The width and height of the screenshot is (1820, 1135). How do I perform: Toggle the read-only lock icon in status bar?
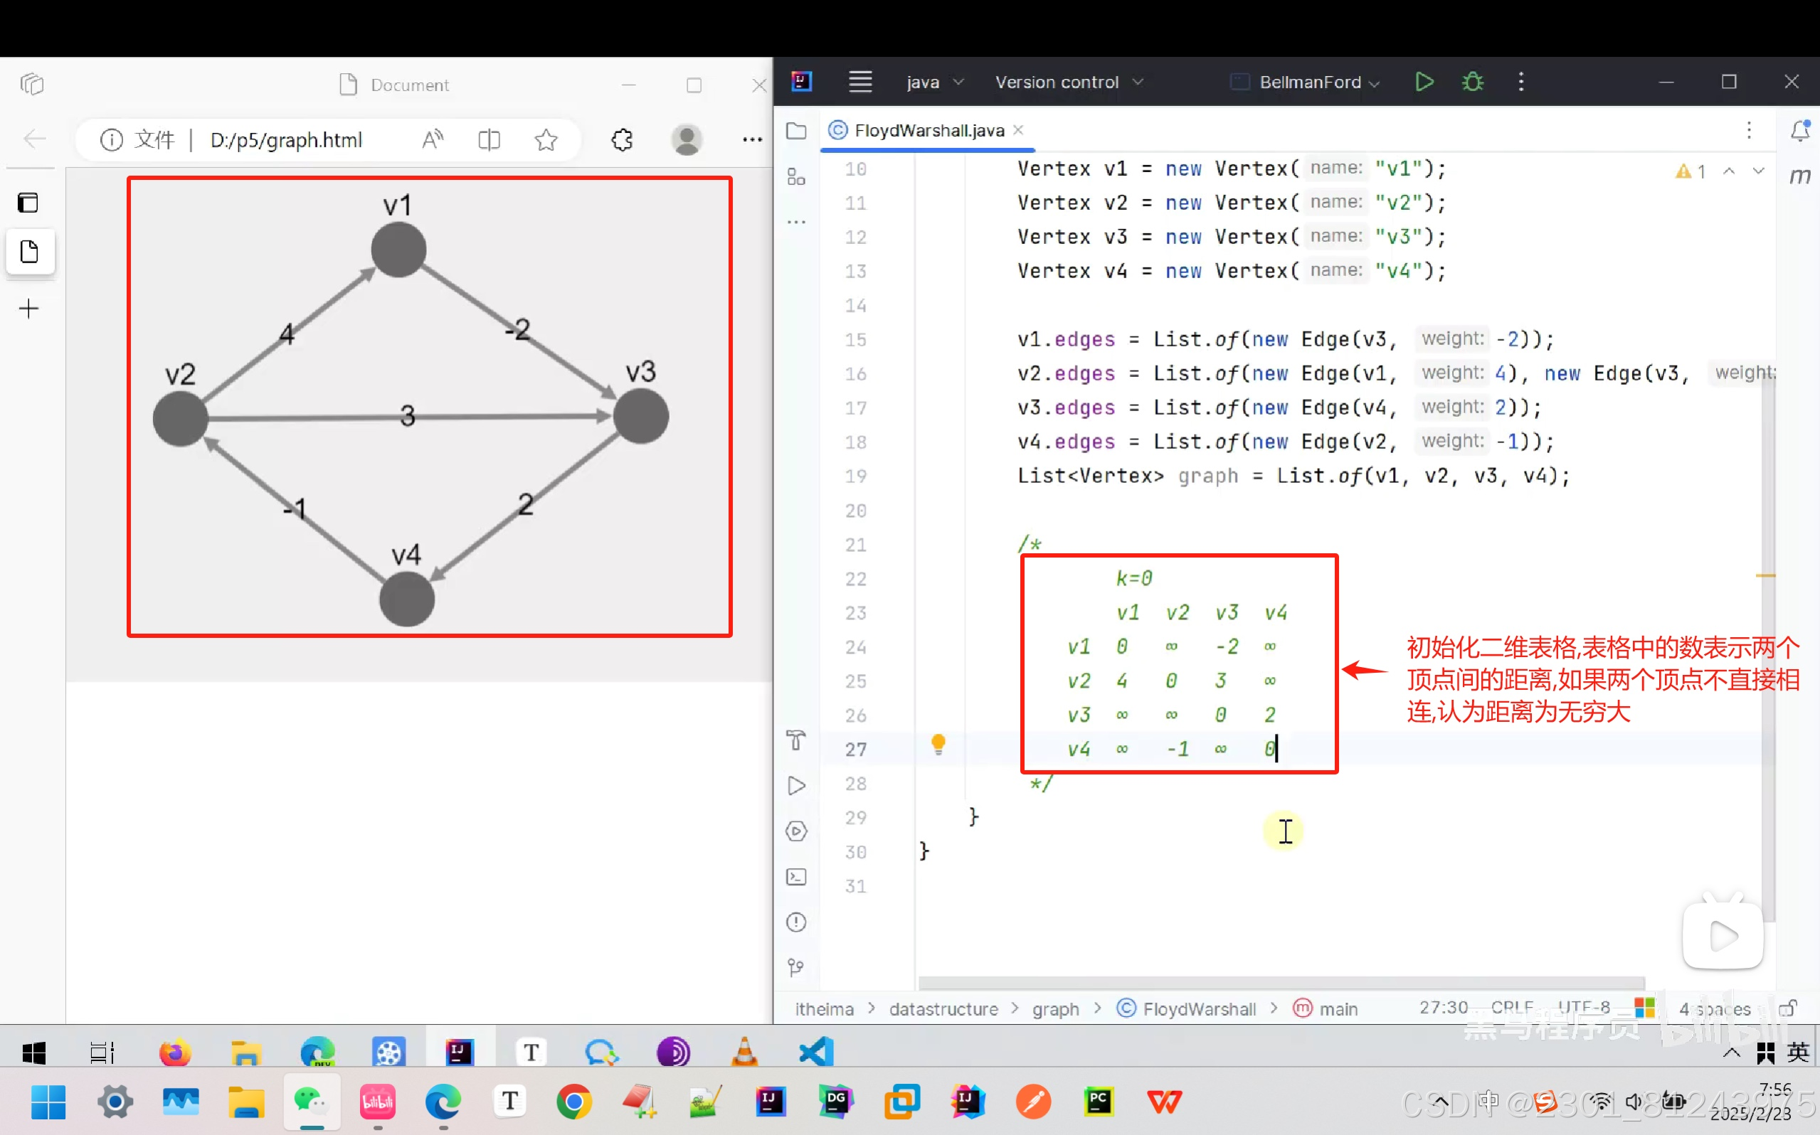click(x=1787, y=1008)
